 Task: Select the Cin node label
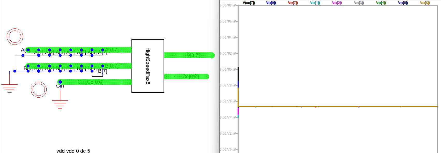pyautogui.click(x=60, y=86)
